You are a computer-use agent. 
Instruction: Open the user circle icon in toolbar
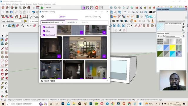pyautogui.click(x=129, y=26)
